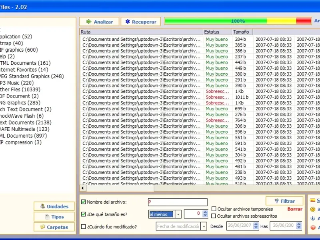Select Rich Text Document (2)
Screen dimensions: 320x240
(x=25, y=109)
